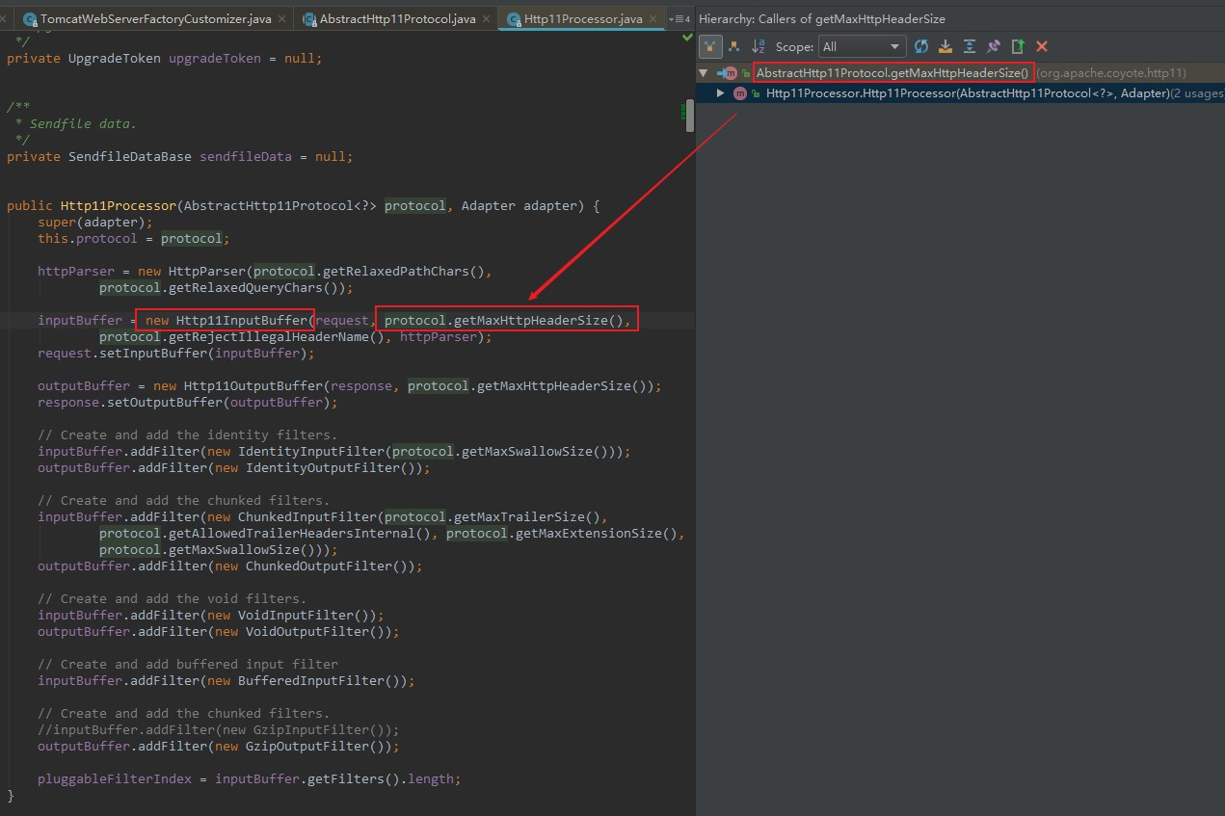Click 'VoidInputFilter' class name
Screen dimensions: 1225x816
tap(296, 615)
